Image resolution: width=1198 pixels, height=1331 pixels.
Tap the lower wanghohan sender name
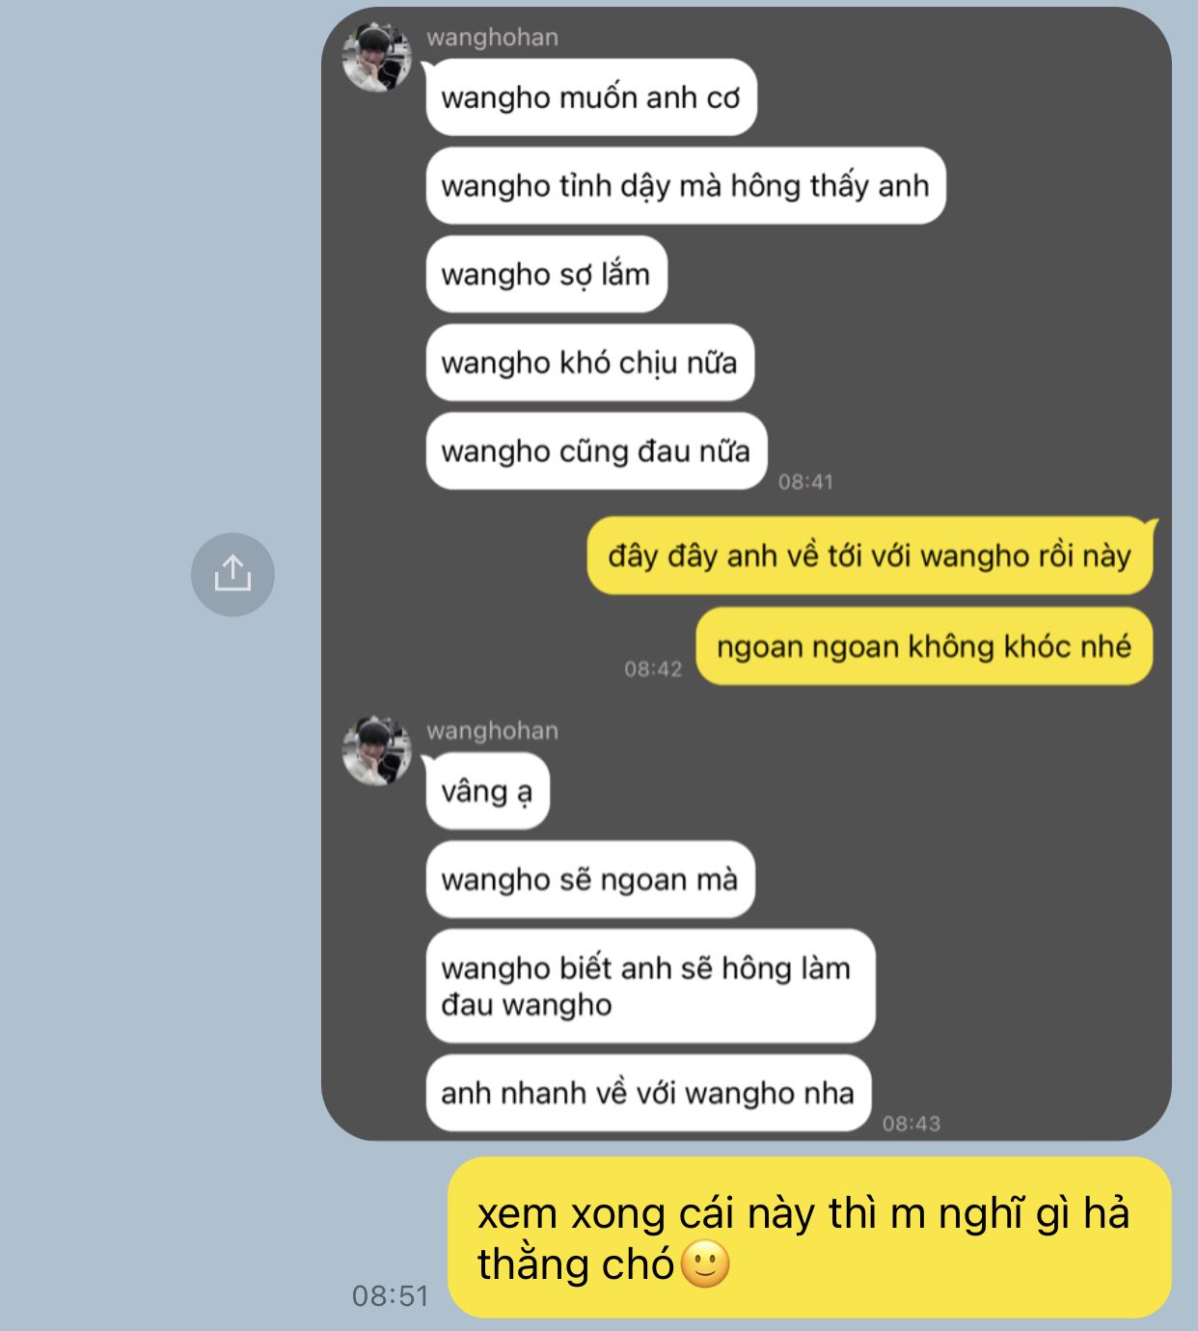pos(492,731)
